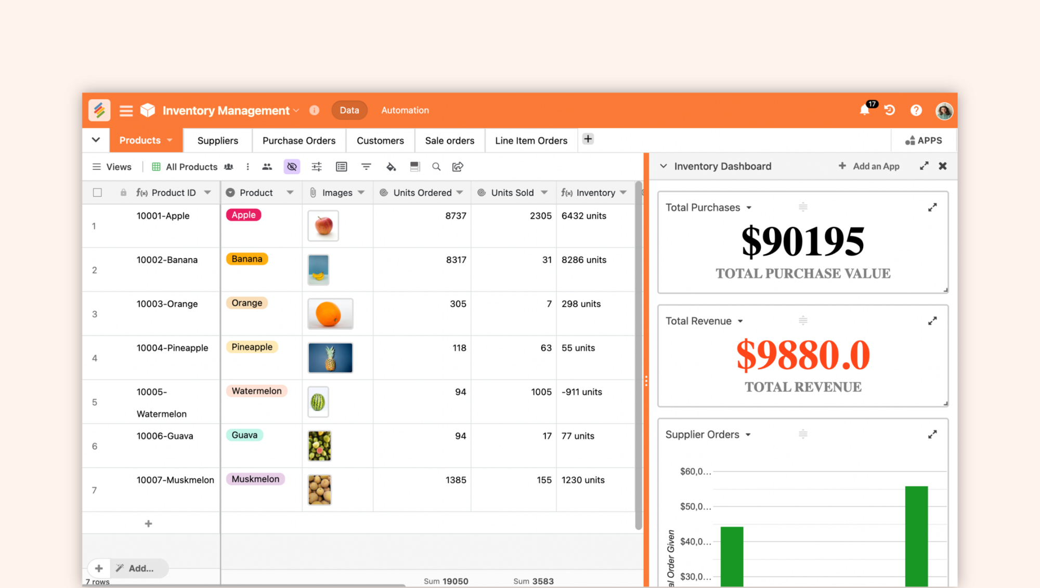The width and height of the screenshot is (1040, 588).
Task: Click the help question mark icon
Action: [916, 110]
